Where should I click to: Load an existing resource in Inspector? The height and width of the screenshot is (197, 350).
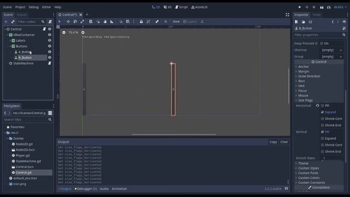(x=303, y=22)
